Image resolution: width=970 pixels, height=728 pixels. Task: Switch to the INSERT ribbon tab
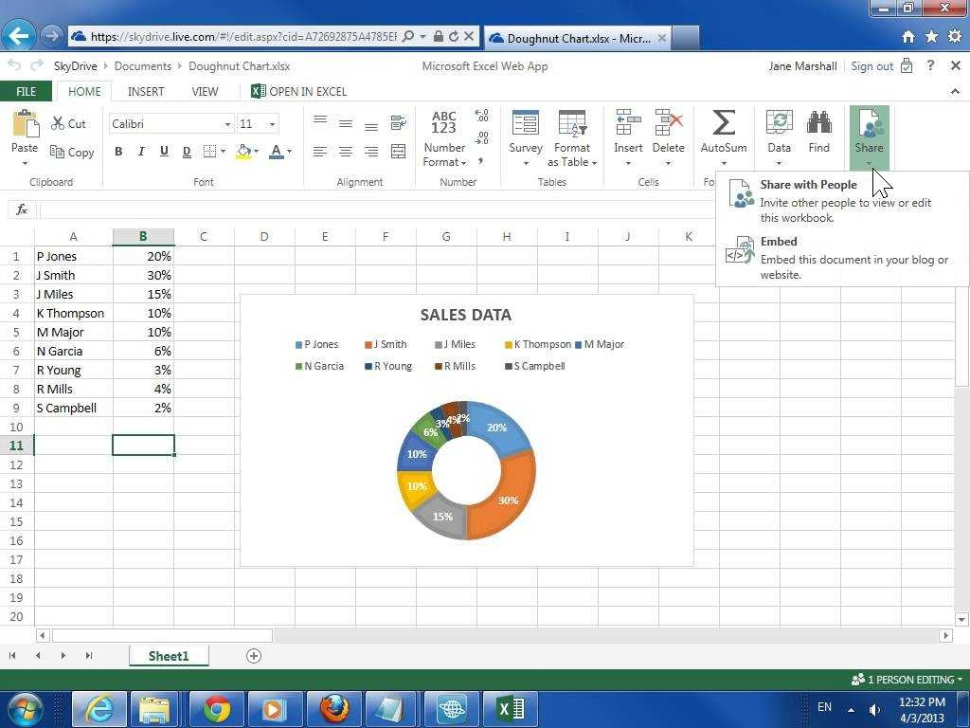point(146,92)
